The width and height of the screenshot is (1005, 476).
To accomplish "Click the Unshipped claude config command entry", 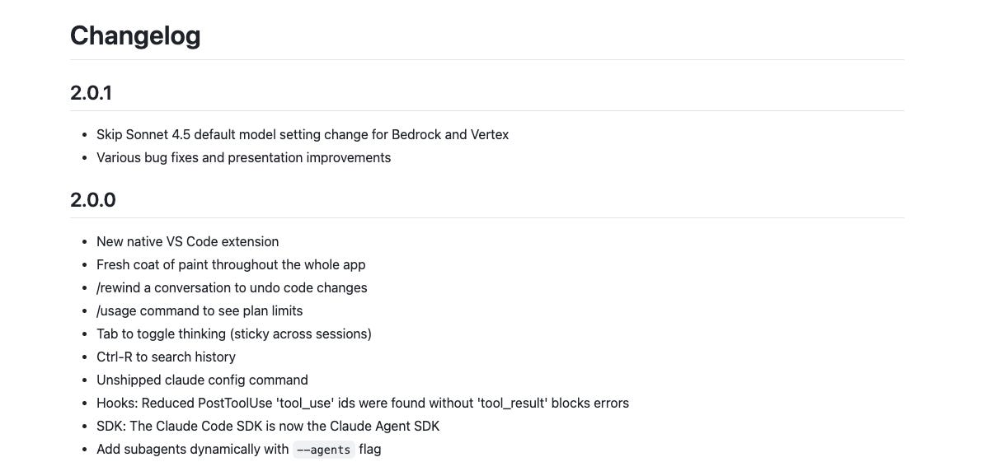I will pyautogui.click(x=202, y=380).
